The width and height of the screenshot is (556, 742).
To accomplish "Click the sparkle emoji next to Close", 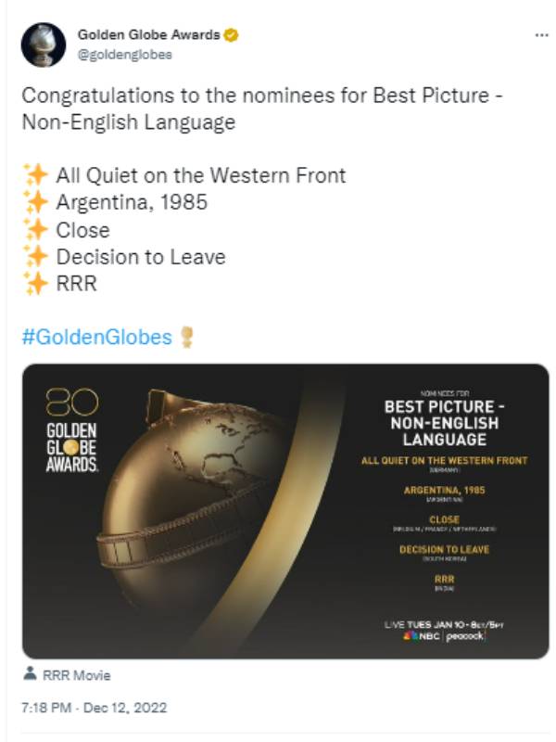I will [36, 229].
